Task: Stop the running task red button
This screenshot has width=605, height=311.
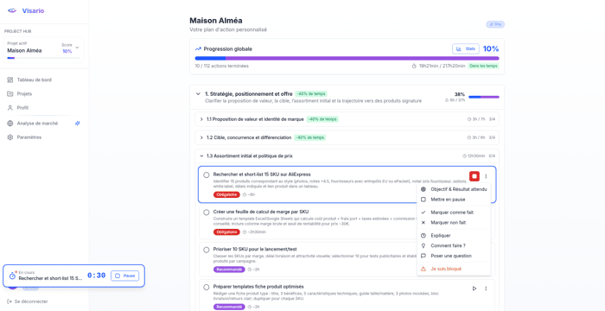Action: pyautogui.click(x=474, y=176)
